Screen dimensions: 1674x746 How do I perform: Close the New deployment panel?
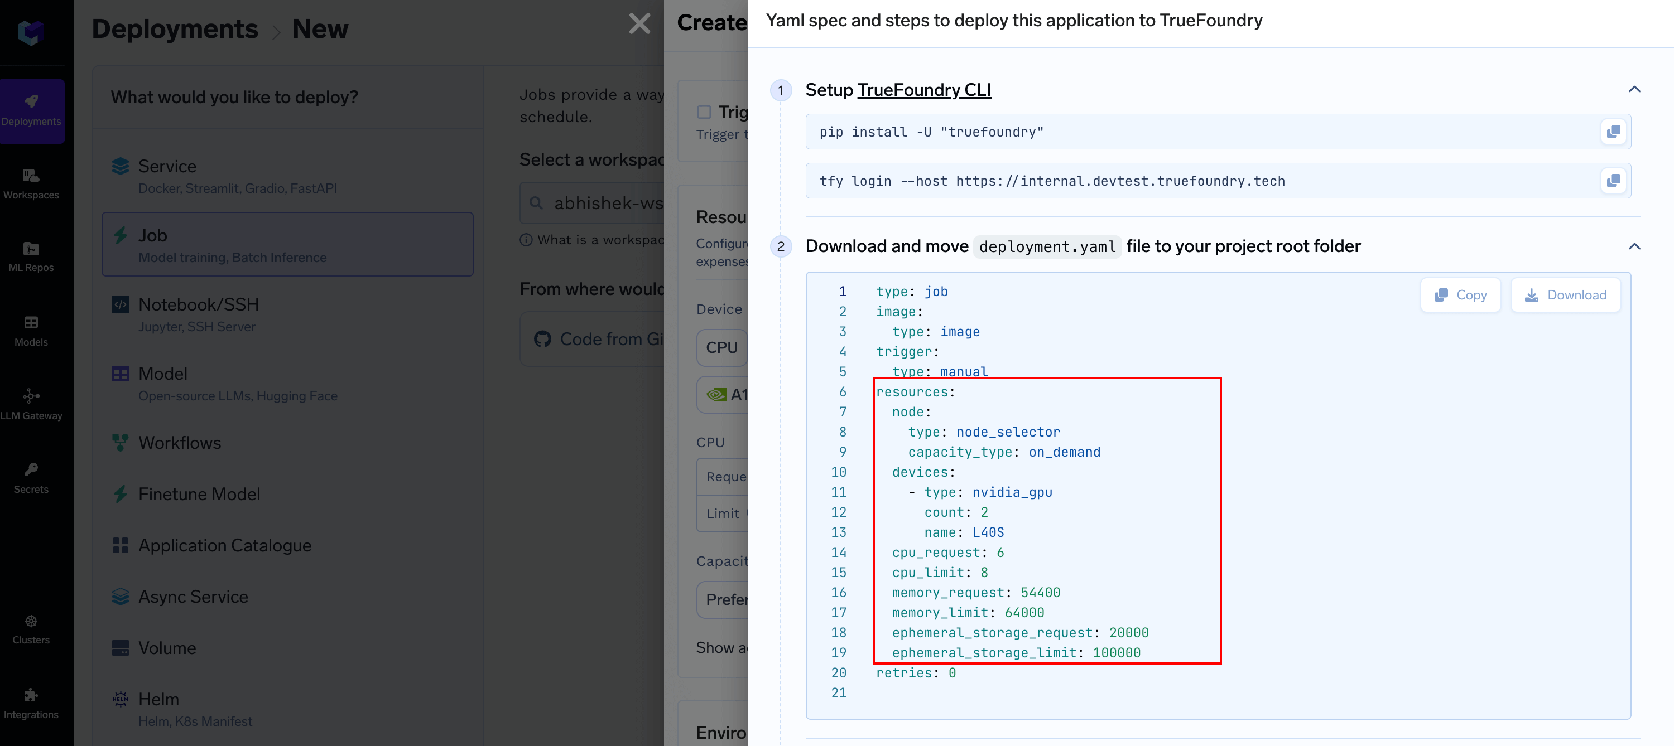tap(639, 24)
